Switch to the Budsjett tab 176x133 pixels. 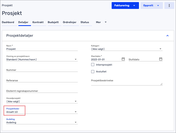[x=53, y=22]
